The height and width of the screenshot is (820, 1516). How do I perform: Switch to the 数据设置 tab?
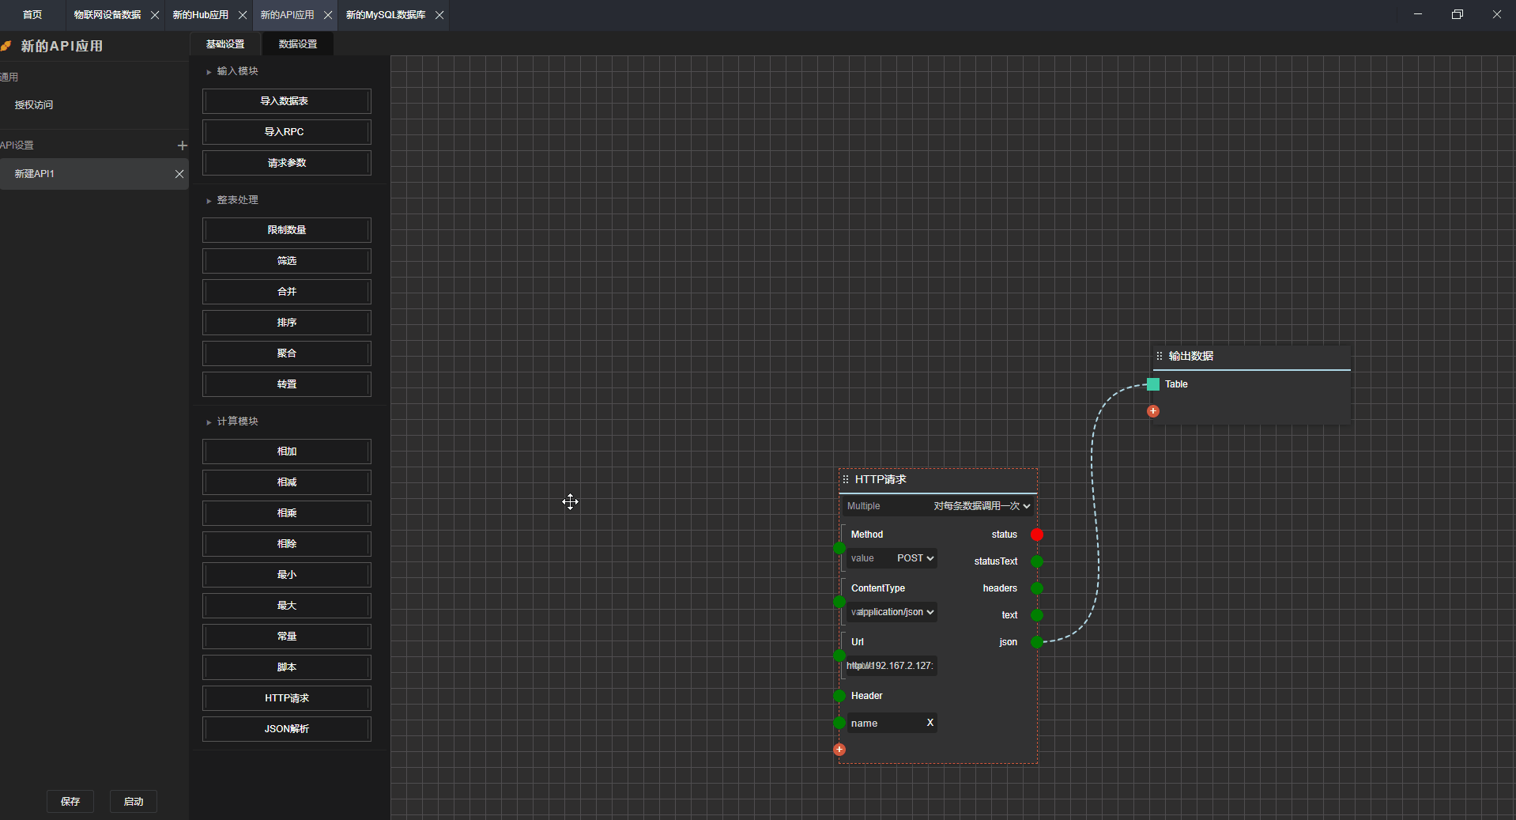(298, 44)
